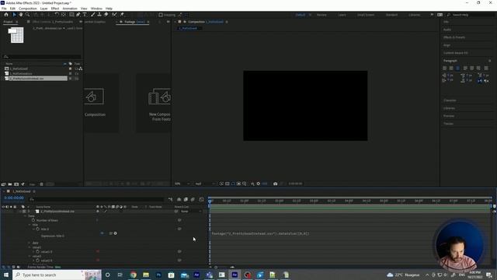Image resolution: width=497 pixels, height=280 pixels.
Task: Select the Eraser tool
Action: (x=106, y=15)
